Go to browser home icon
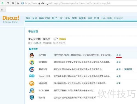This screenshot has width=137, height=104. coord(13,3)
